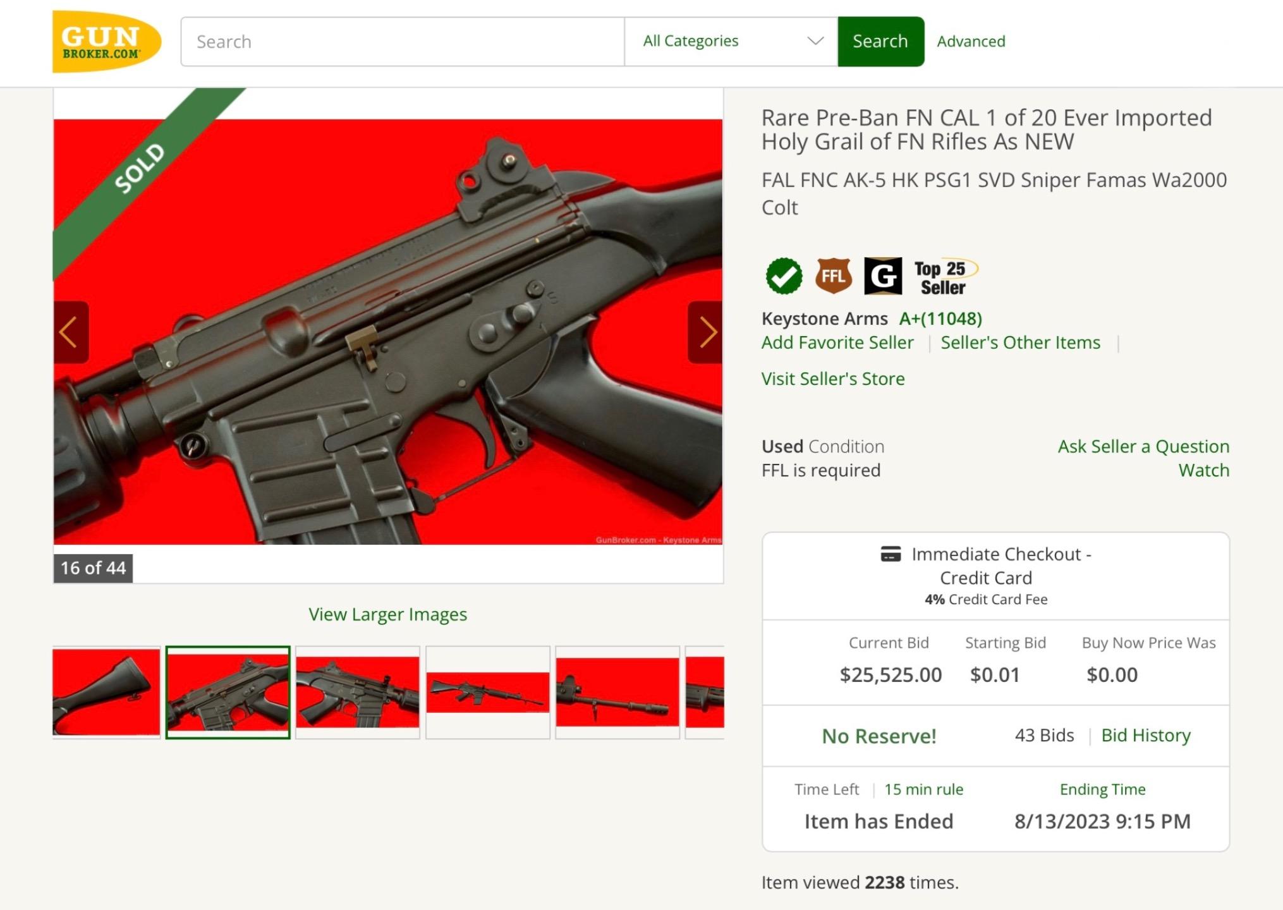View the seller's A+(11048) feedback rating
1283x910 pixels.
coord(940,318)
